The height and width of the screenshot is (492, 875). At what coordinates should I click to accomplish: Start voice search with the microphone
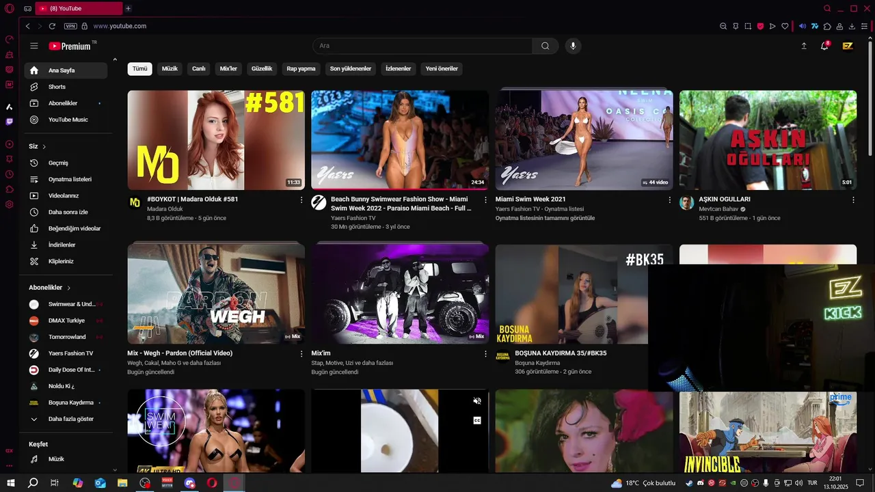573,46
